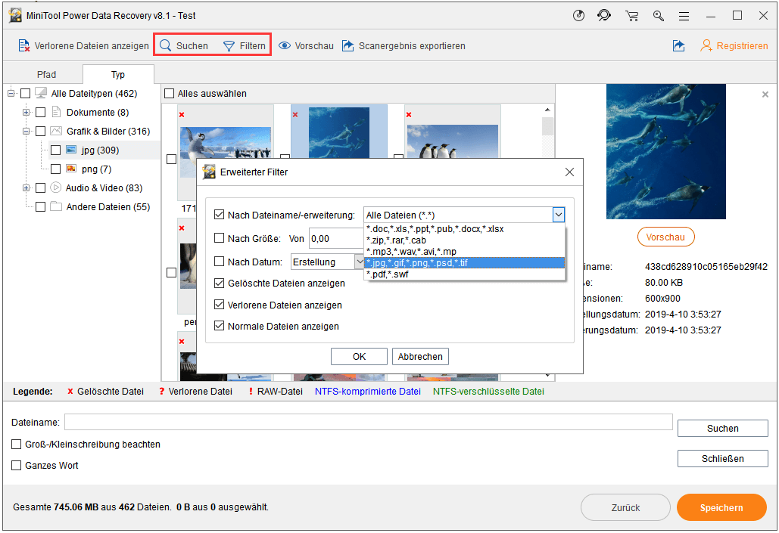Open the Erstellung date dropdown

[x=360, y=261]
